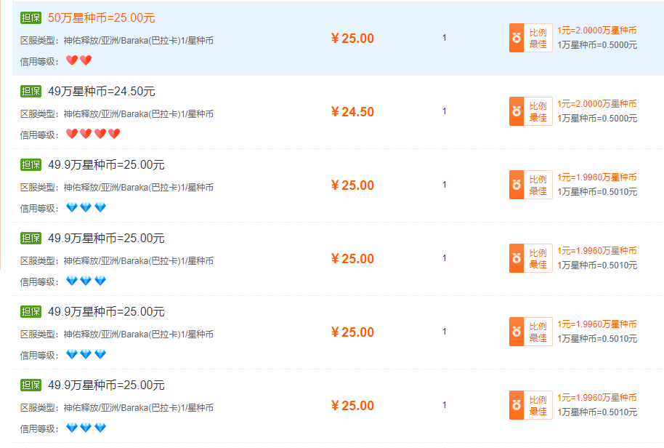Screen dimensions: 664x448
Task: Click the two red hearts credit rating
Action: [78, 60]
